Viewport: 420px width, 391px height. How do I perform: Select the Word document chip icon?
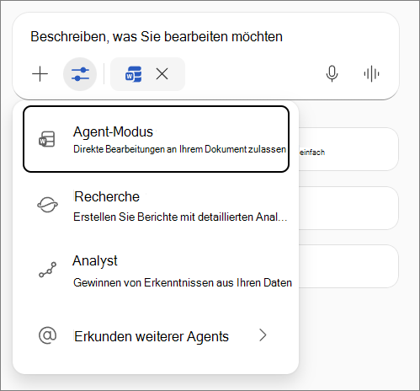133,74
